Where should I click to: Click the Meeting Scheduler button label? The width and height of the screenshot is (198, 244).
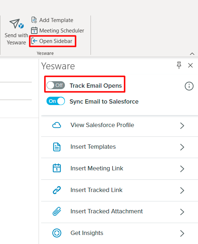click(x=62, y=30)
